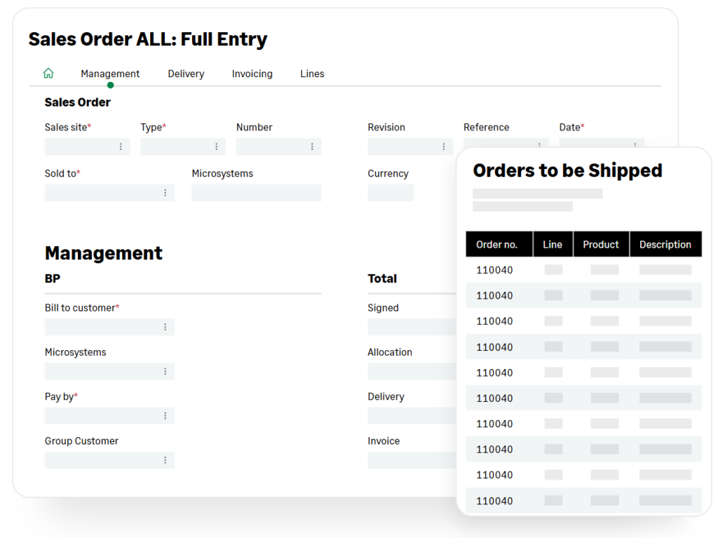Image resolution: width=718 pixels, height=538 pixels.
Task: Click the Microsystems field beside Sold to
Action: tap(257, 193)
